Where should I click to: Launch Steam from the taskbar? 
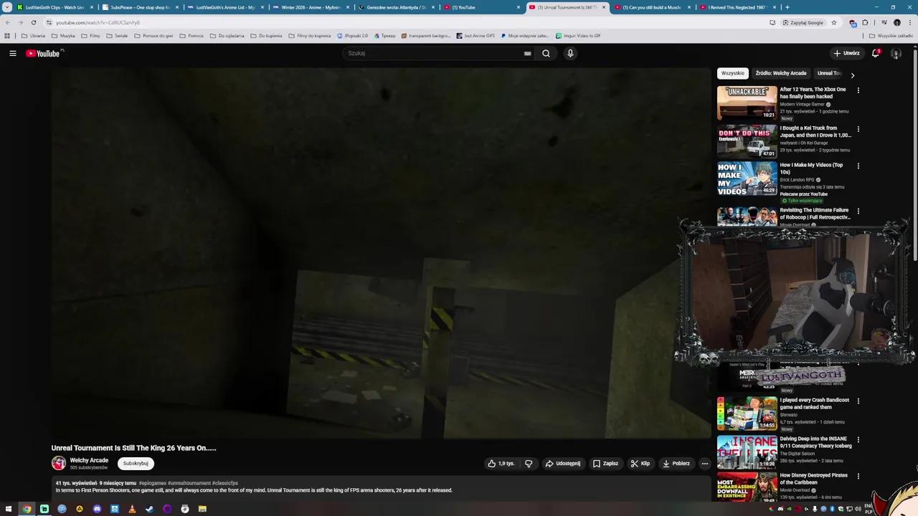(x=149, y=509)
